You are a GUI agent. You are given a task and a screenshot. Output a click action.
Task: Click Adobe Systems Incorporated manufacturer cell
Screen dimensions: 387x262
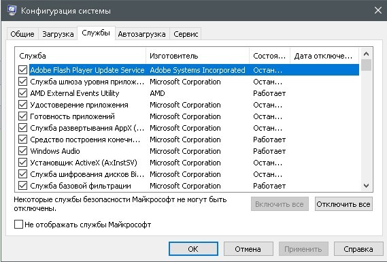tap(197, 70)
